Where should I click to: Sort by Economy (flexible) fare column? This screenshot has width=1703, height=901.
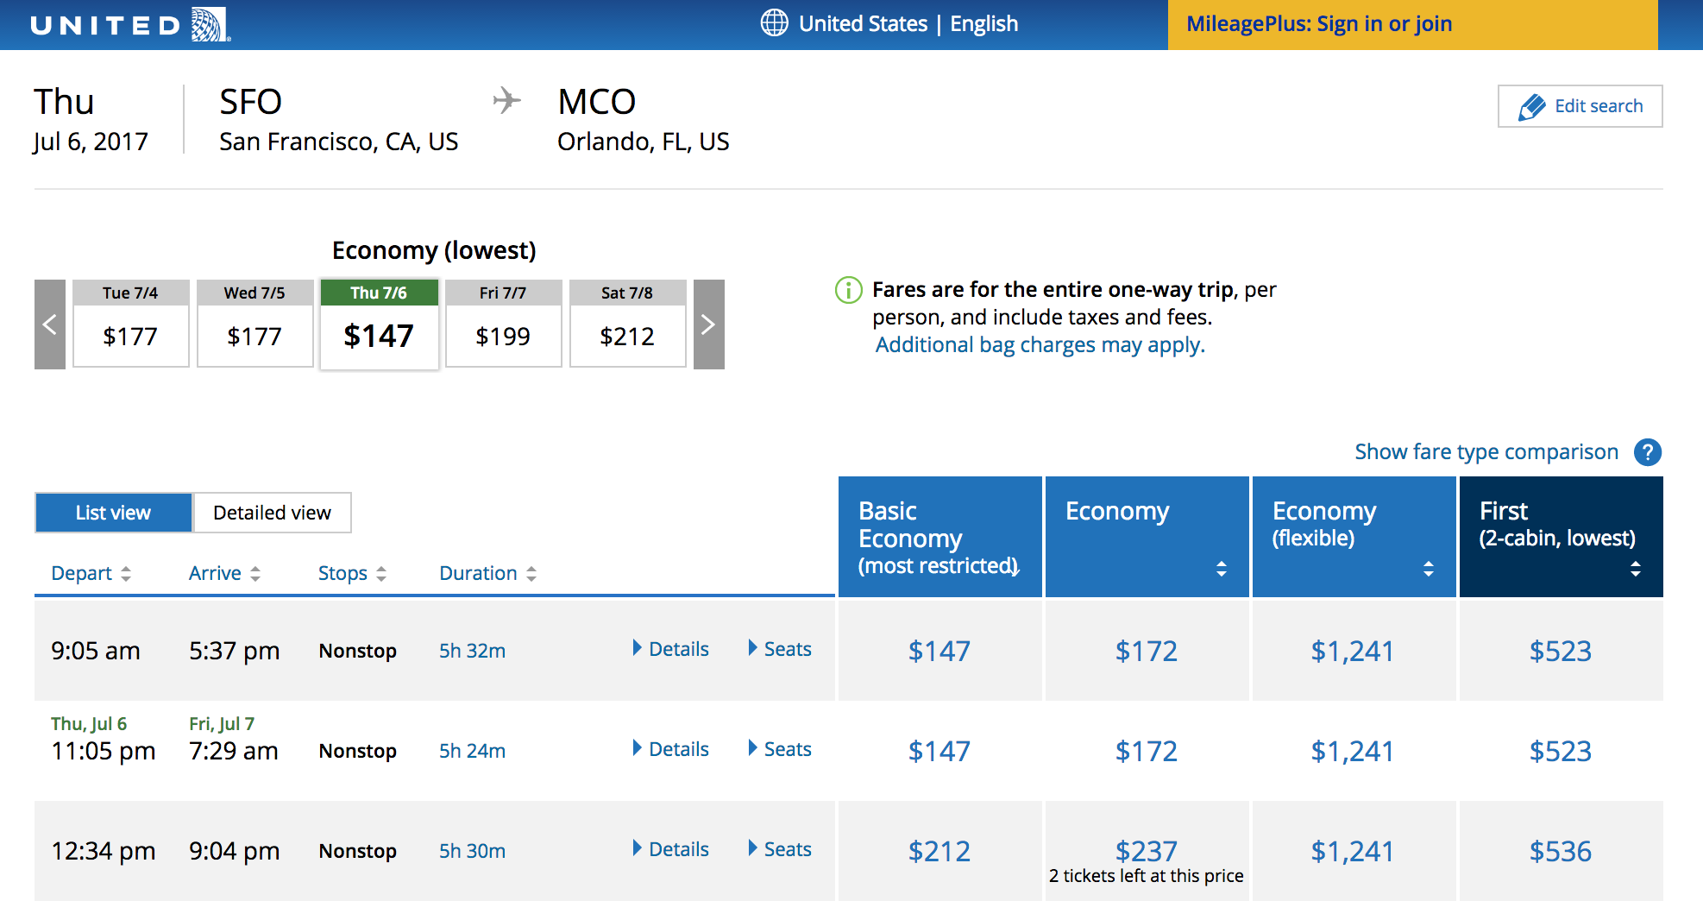click(x=1428, y=569)
